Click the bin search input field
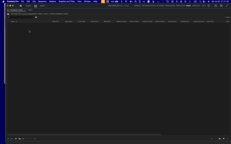The height and width of the screenshot is (144, 231). pos(21,17)
